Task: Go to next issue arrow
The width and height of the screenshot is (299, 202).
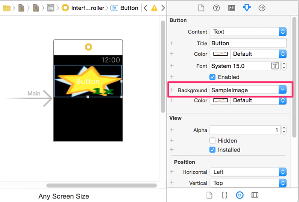Action: pyautogui.click(x=163, y=8)
